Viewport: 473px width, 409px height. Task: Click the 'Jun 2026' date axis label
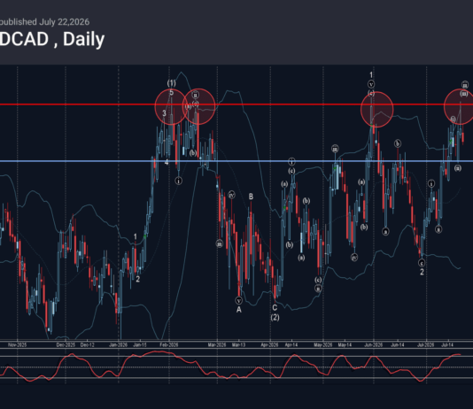point(374,344)
